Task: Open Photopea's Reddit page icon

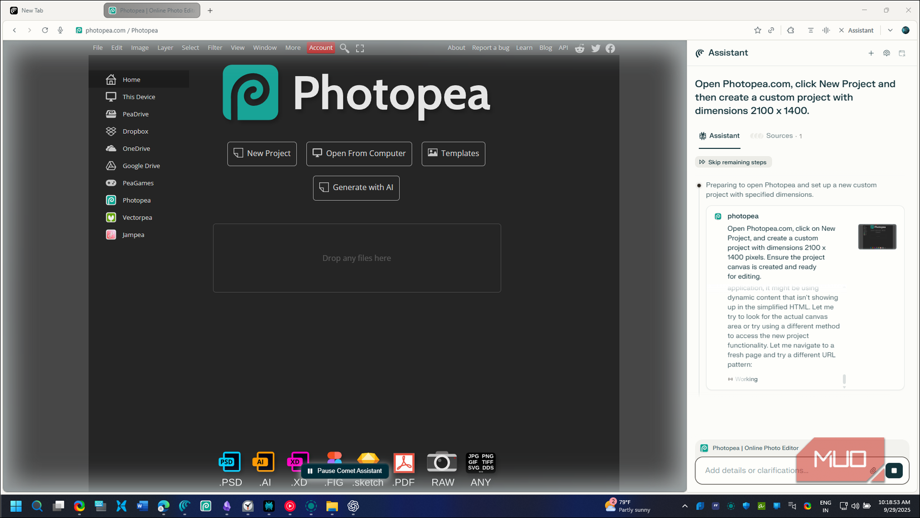Action: 580,49
